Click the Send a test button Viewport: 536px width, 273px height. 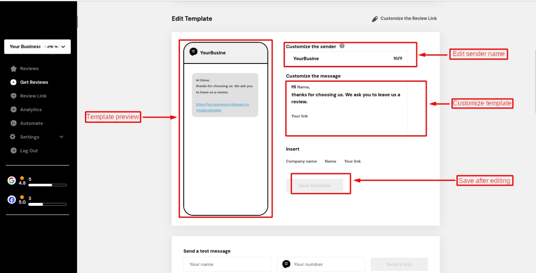[x=399, y=264]
